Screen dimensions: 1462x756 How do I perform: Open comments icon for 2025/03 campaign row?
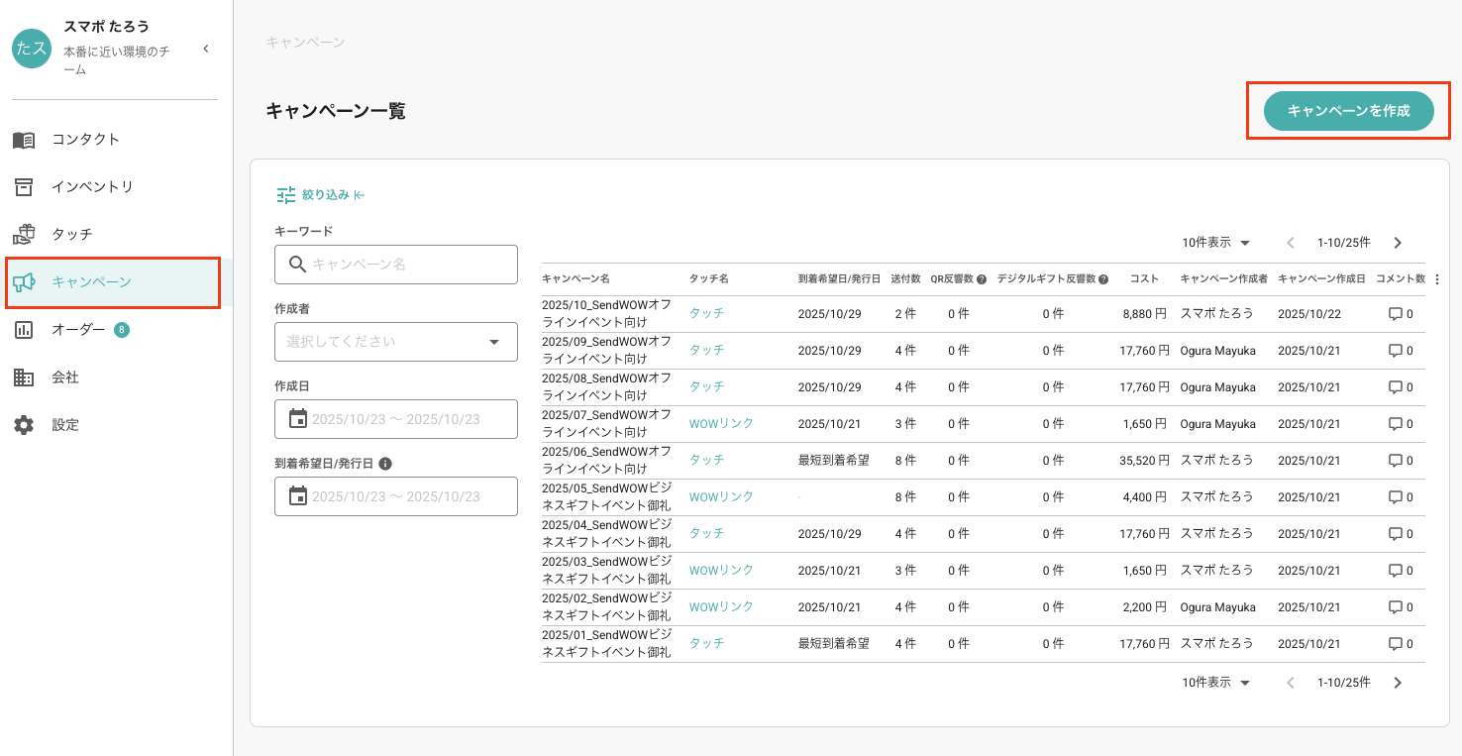[1395, 571]
